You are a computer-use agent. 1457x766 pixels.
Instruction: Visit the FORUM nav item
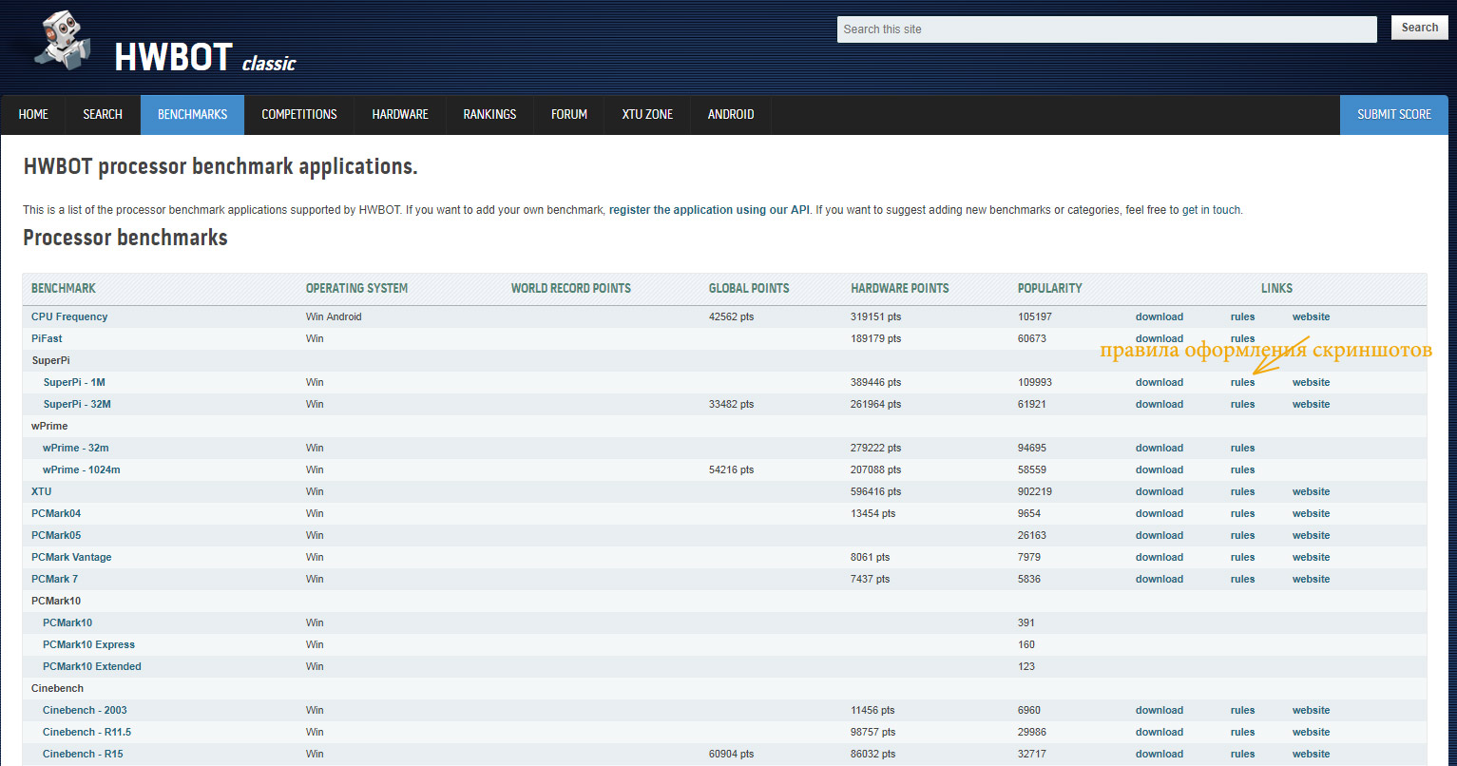pyautogui.click(x=569, y=114)
